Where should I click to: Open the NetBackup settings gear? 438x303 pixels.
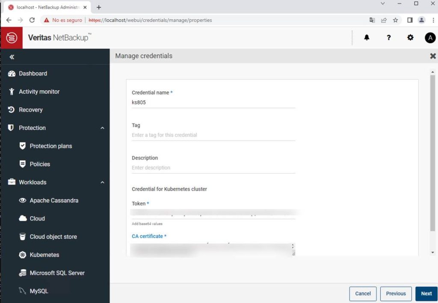[x=410, y=38]
